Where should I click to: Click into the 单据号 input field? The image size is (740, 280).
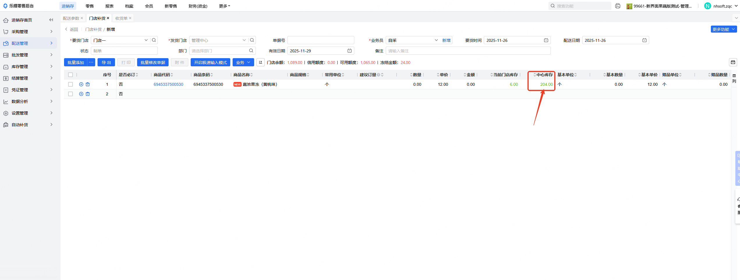(x=321, y=40)
